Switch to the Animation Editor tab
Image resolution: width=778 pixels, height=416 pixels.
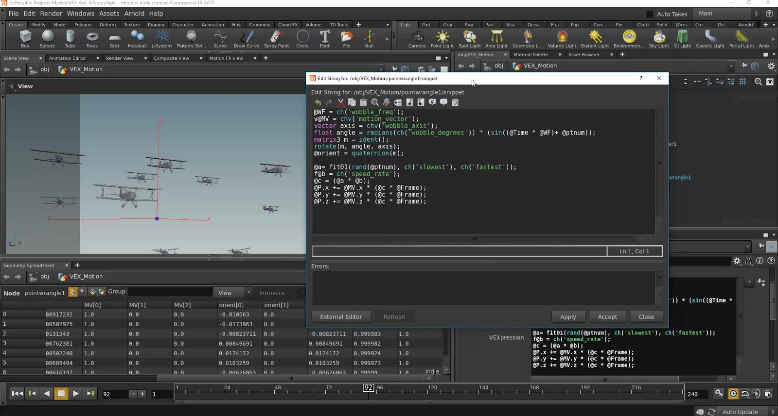[x=67, y=58]
